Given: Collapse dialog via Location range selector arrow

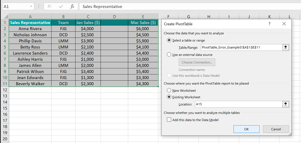Looking at the screenshot, I should [x=286, y=104].
